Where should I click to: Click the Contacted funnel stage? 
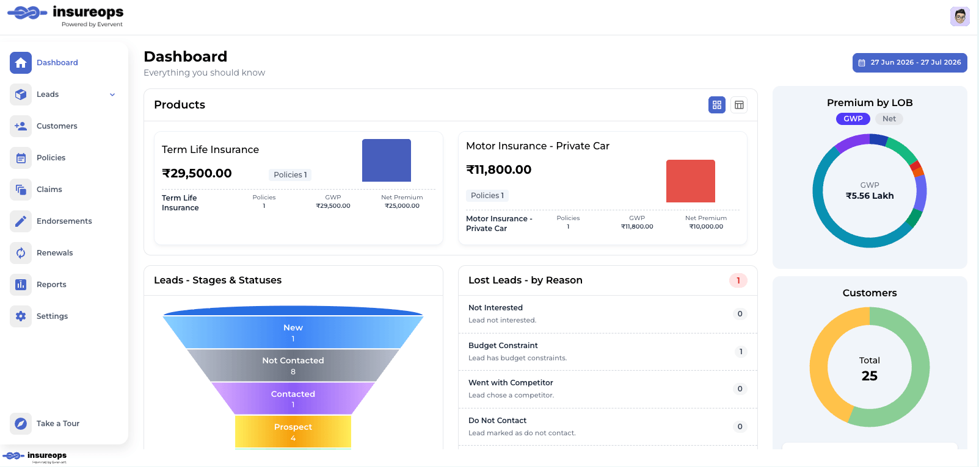click(293, 399)
